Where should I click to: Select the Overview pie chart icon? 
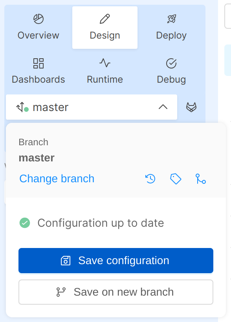pos(38,19)
